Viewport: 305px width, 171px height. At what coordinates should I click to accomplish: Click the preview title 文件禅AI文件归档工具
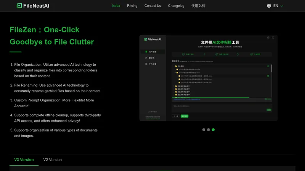click(220, 42)
